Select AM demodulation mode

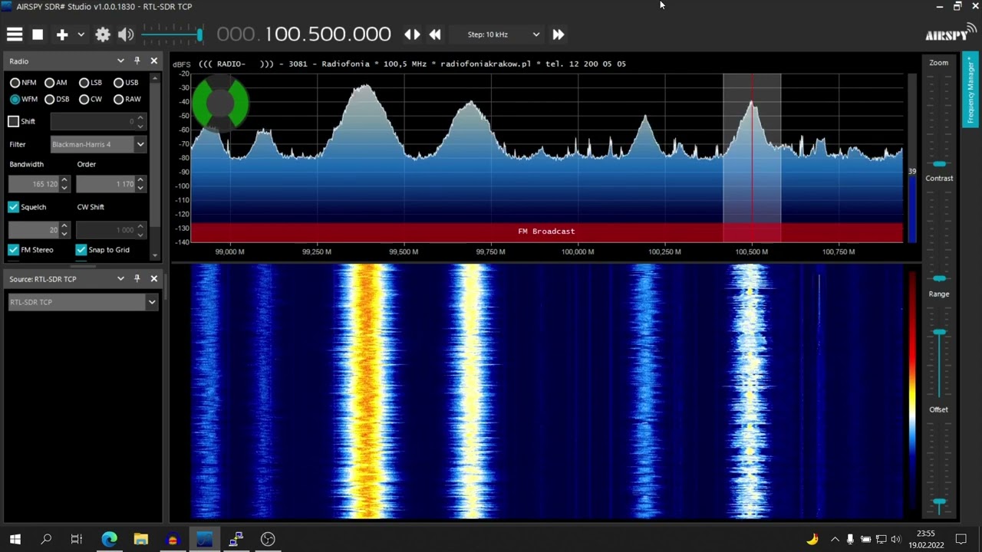(x=56, y=83)
